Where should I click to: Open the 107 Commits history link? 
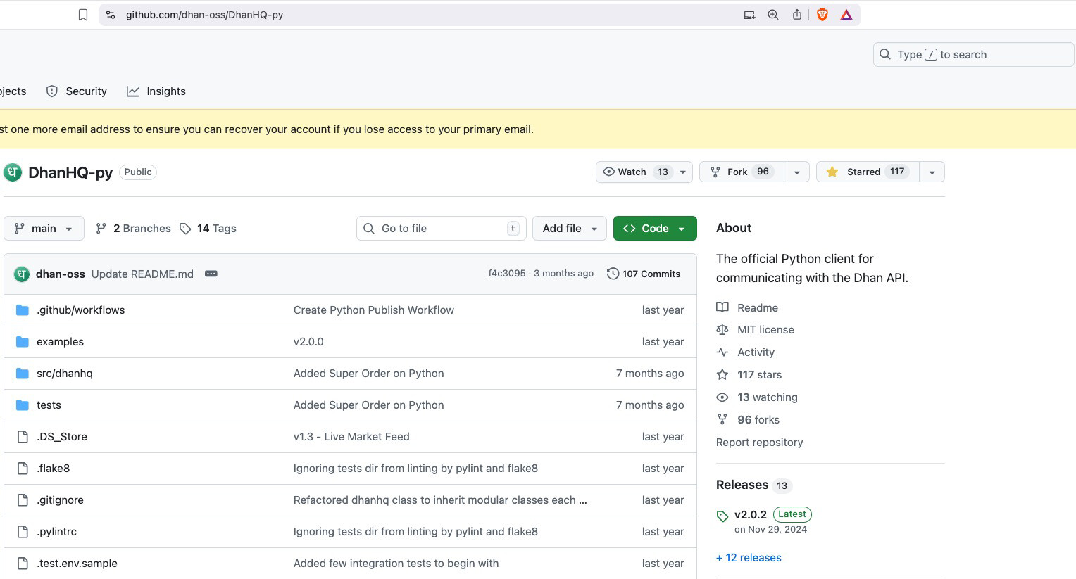point(644,274)
